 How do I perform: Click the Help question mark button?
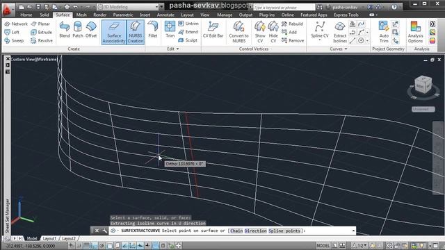[394, 7]
